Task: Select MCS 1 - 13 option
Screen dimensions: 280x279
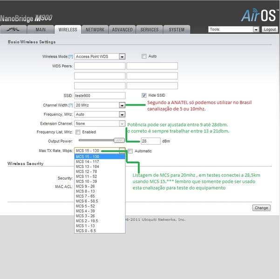Action: pos(100,226)
